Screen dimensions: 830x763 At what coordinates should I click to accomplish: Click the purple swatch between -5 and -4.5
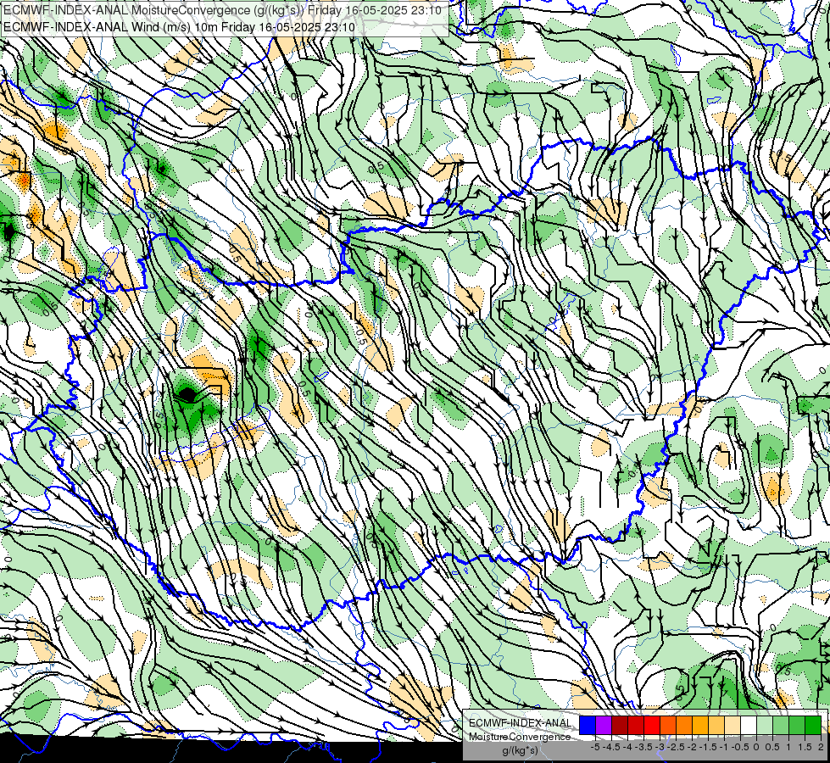604,725
